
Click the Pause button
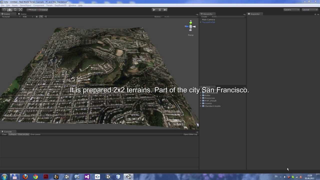point(159,10)
